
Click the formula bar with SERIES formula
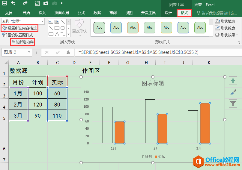point(158,52)
